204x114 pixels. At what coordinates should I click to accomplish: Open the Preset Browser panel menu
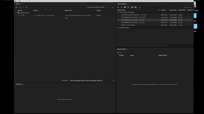click(128, 4)
